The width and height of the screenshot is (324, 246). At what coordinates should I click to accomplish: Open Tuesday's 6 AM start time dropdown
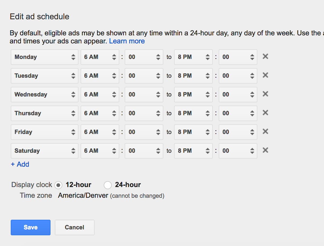coord(100,76)
